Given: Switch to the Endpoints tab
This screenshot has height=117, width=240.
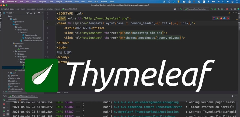Looking at the screenshot, I should 23,100.
